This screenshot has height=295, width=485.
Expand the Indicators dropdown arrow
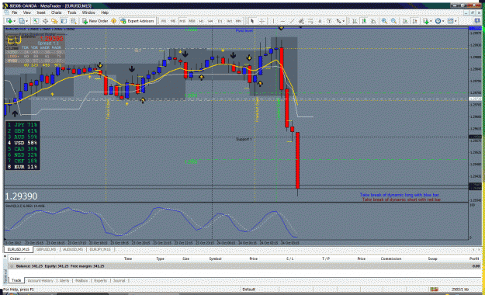[431, 21]
